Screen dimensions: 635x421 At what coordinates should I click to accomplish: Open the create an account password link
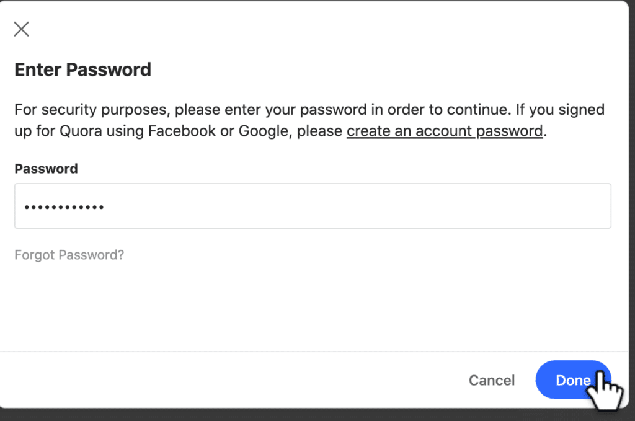click(x=444, y=131)
